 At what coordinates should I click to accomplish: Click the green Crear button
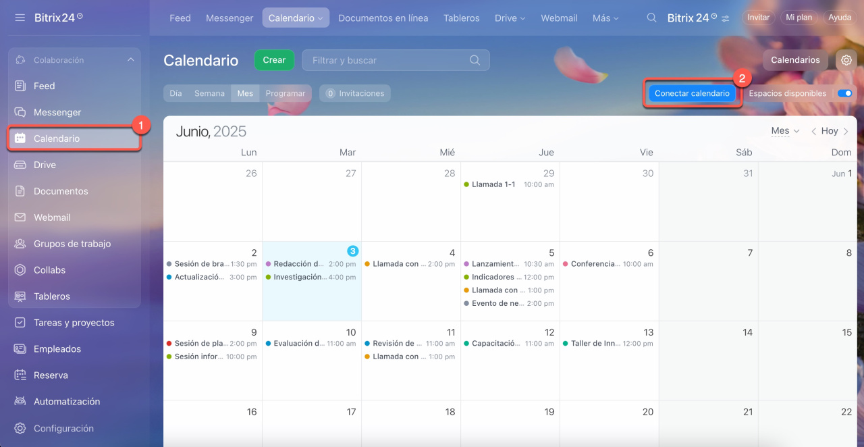click(274, 60)
